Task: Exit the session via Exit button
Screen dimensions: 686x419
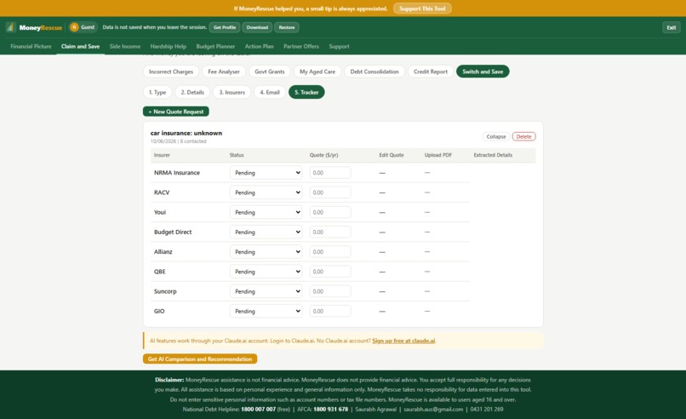Action: (x=672, y=27)
